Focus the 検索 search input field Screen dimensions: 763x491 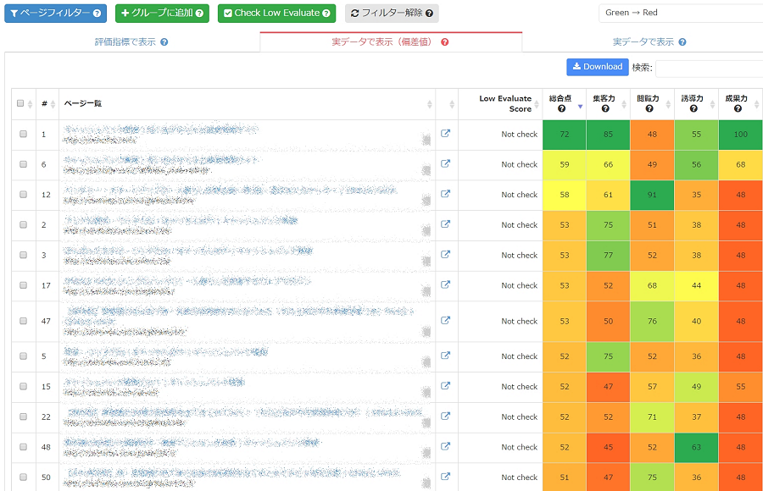pyautogui.click(x=709, y=68)
